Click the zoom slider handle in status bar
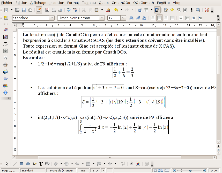The height and width of the screenshot is (173, 222). [190, 171]
